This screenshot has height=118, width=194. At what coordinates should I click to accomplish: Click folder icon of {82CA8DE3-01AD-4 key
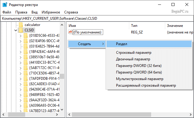tap(25, 84)
